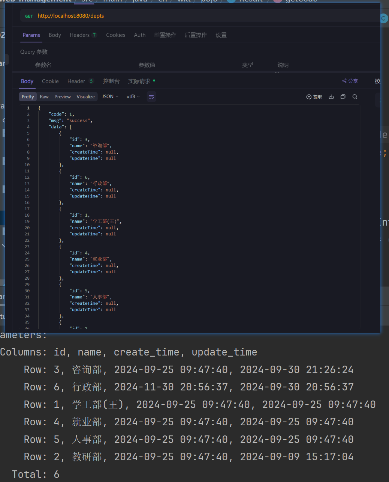The height and width of the screenshot is (482, 389).
Task: Open the GET method dropdown
Action: [x=29, y=16]
